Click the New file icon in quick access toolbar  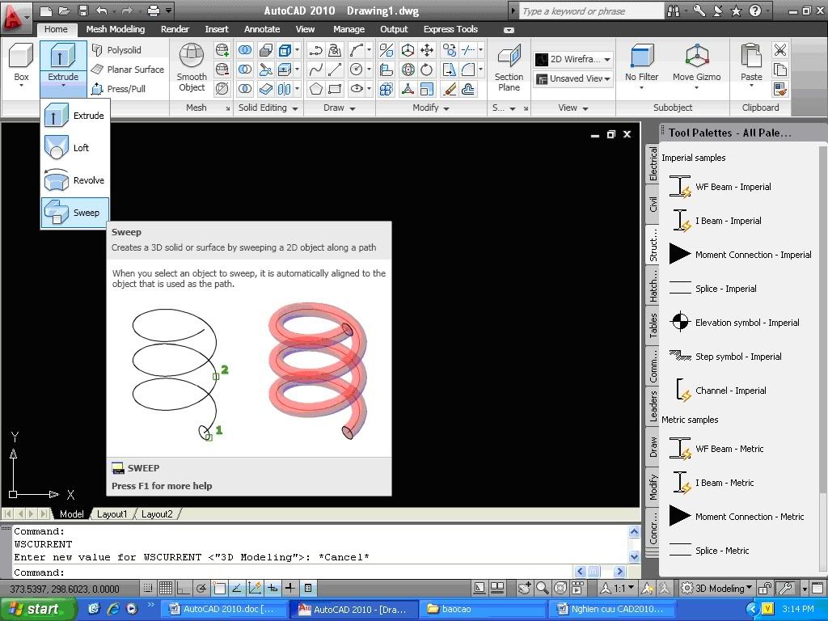tap(46, 11)
